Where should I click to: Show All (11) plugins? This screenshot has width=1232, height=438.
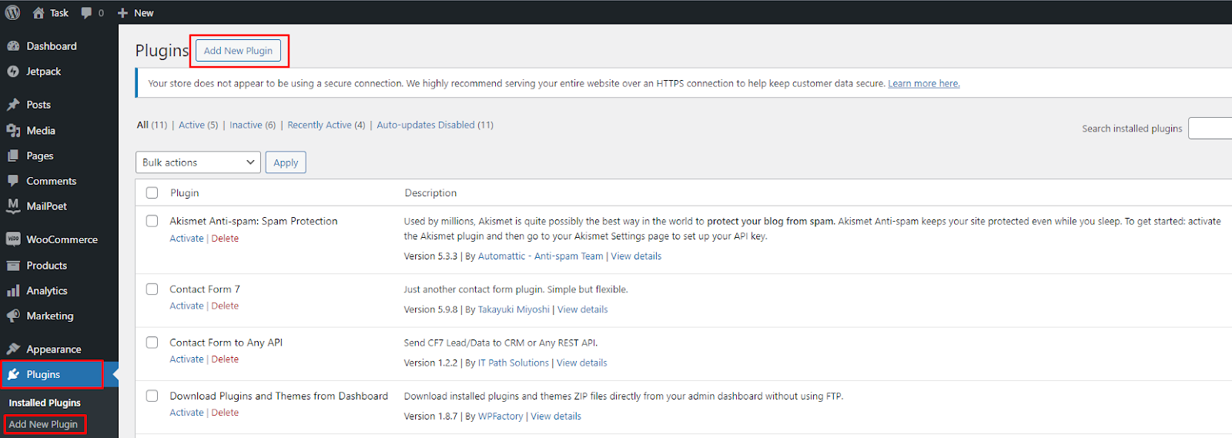click(x=152, y=125)
